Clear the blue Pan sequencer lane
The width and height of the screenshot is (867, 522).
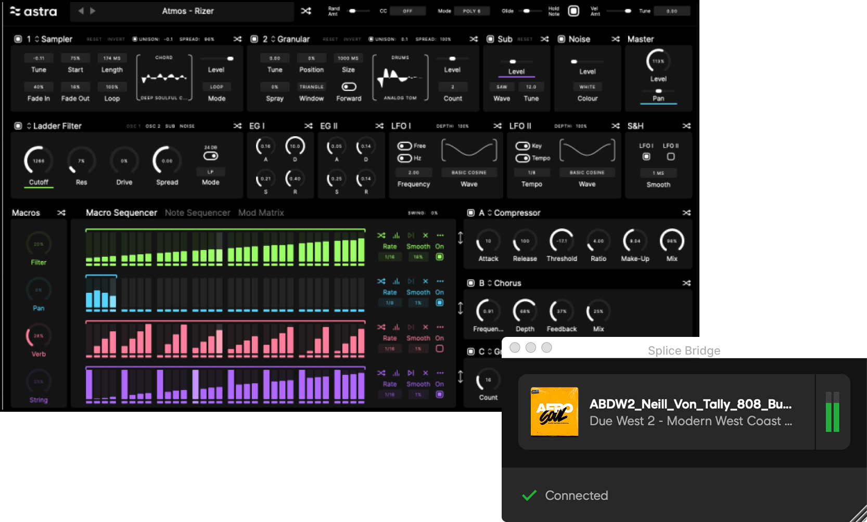(x=425, y=281)
